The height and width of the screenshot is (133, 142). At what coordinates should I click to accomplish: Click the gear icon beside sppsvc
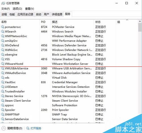click(x=3, y=105)
